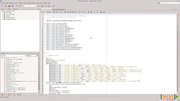Open the project configuration combo box
The image size is (180, 101).
pyautogui.click(x=30, y=6)
